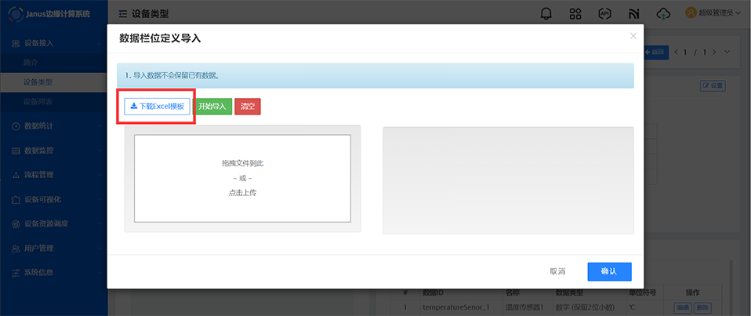Click the Janus logo icon
This screenshot has height=316, width=751.
(13, 14)
